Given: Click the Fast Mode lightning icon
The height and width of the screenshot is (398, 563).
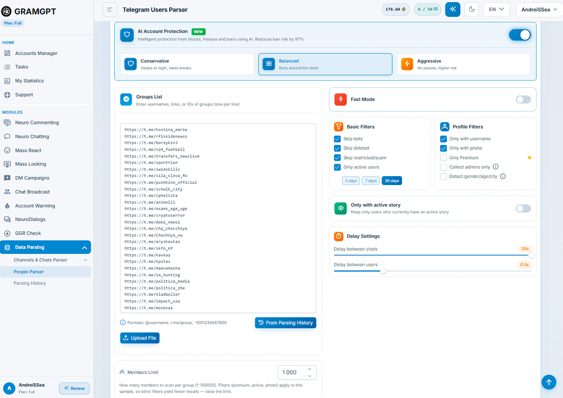Looking at the screenshot, I should 341,100.
